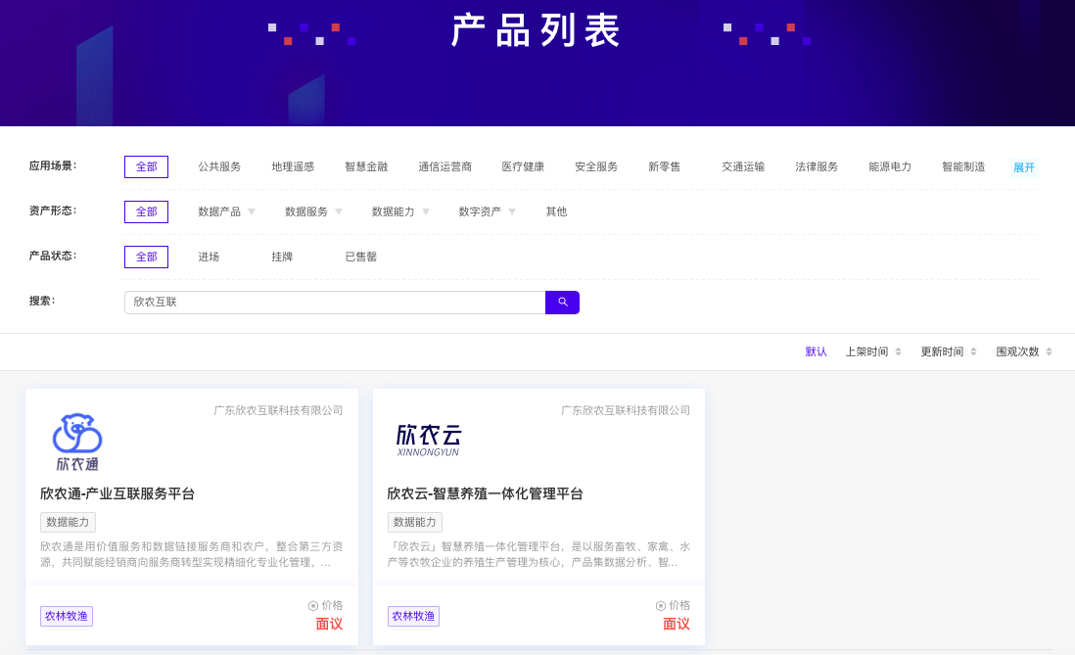Click 面议 price on 欣农通 card
Image resolution: width=1075 pixels, height=655 pixels.
pos(329,624)
